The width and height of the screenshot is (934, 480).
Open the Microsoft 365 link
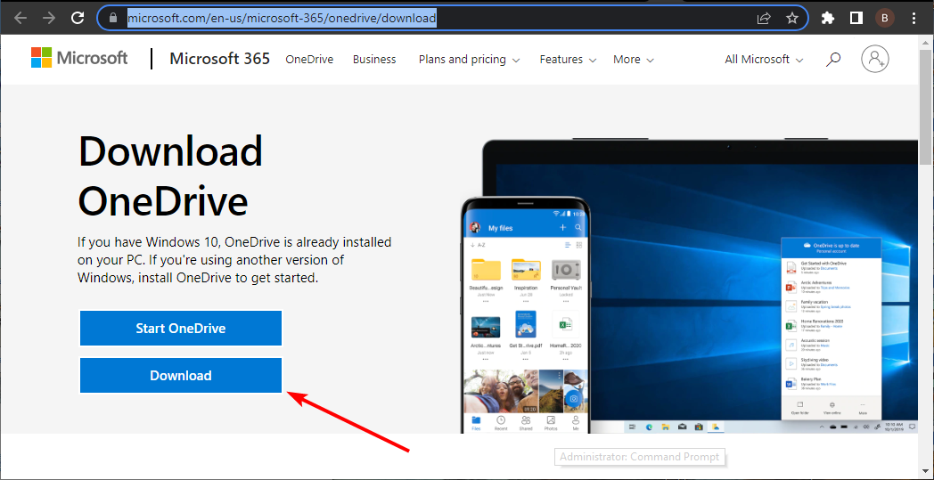click(x=220, y=59)
